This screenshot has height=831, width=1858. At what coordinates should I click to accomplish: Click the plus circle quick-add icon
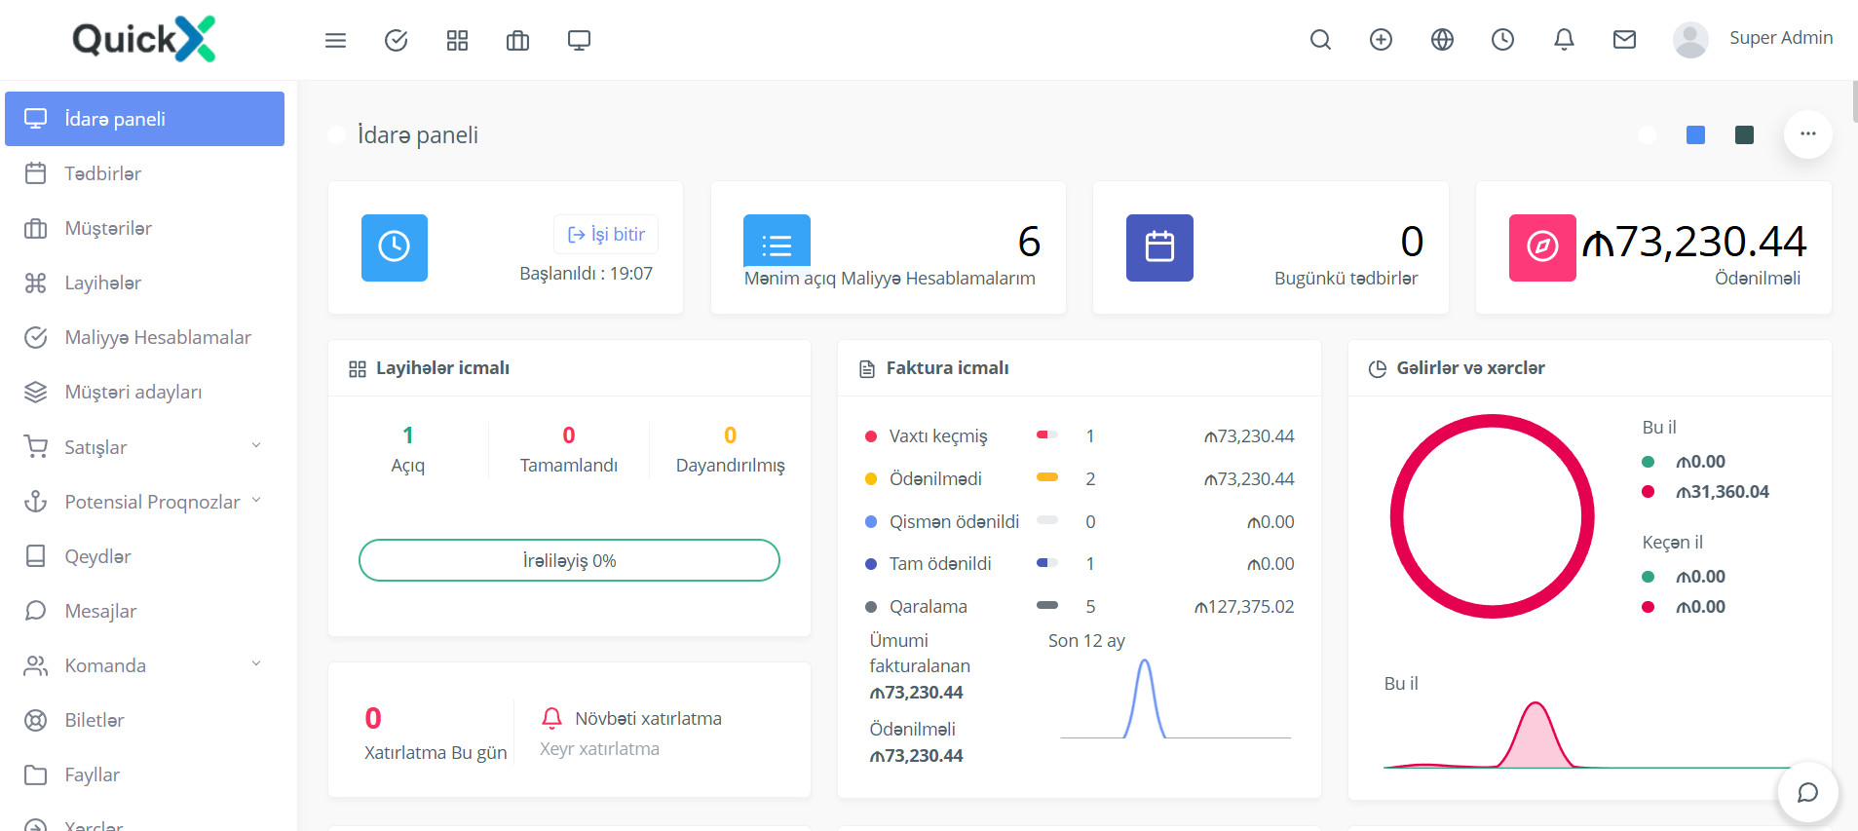tap(1381, 40)
